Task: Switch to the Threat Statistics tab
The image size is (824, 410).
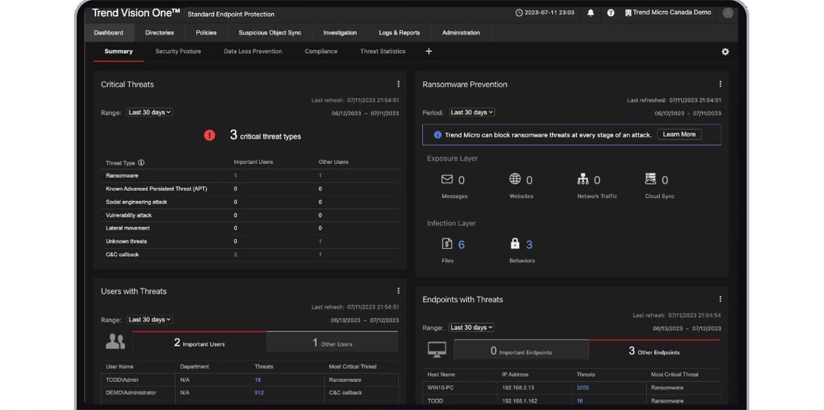Action: coord(382,51)
